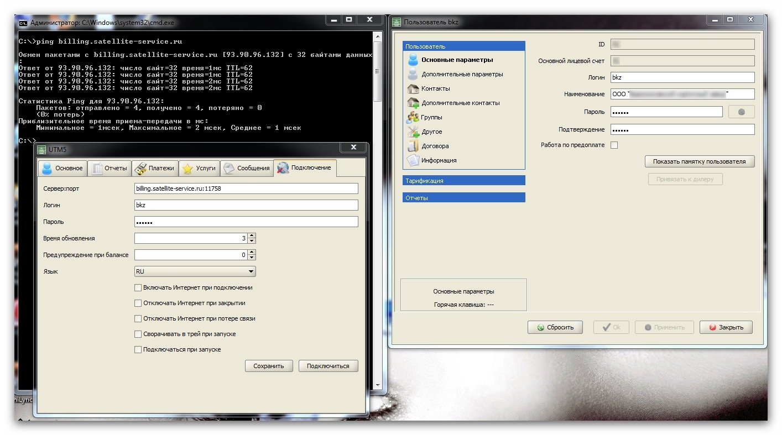Open the Услуги tab
The width and height of the screenshot is (782, 435).
[200, 168]
